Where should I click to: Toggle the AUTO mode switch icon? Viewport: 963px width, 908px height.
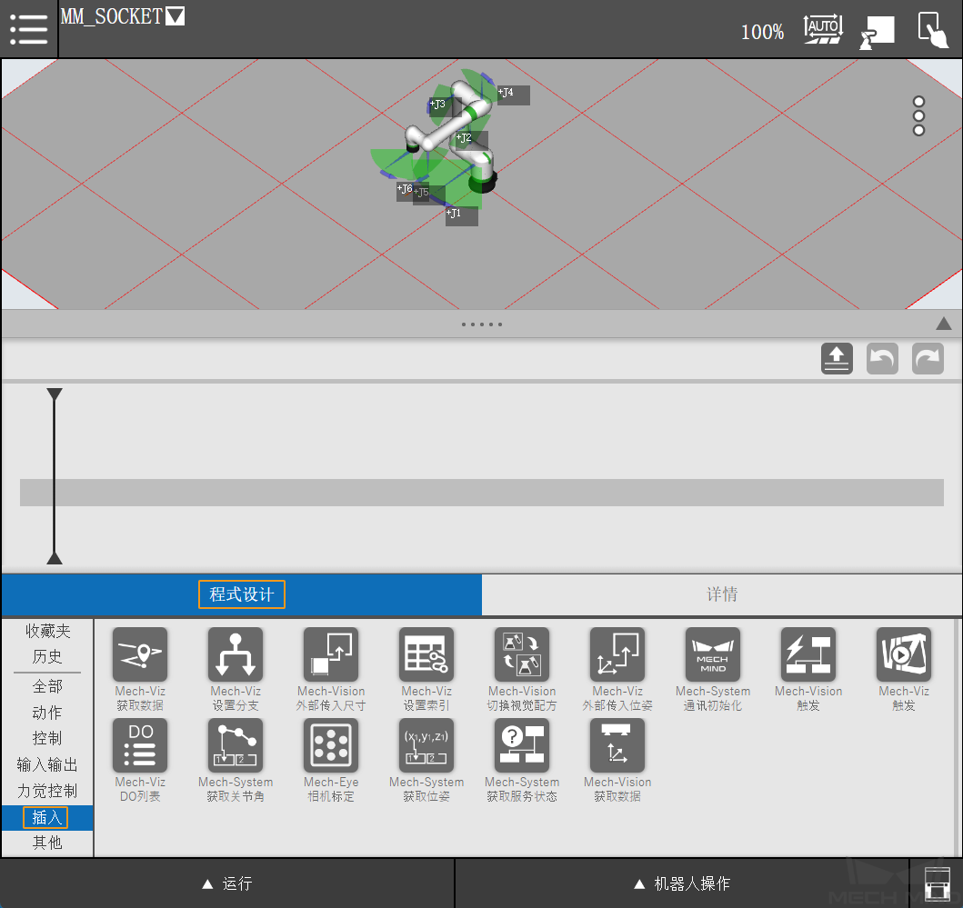point(823,29)
